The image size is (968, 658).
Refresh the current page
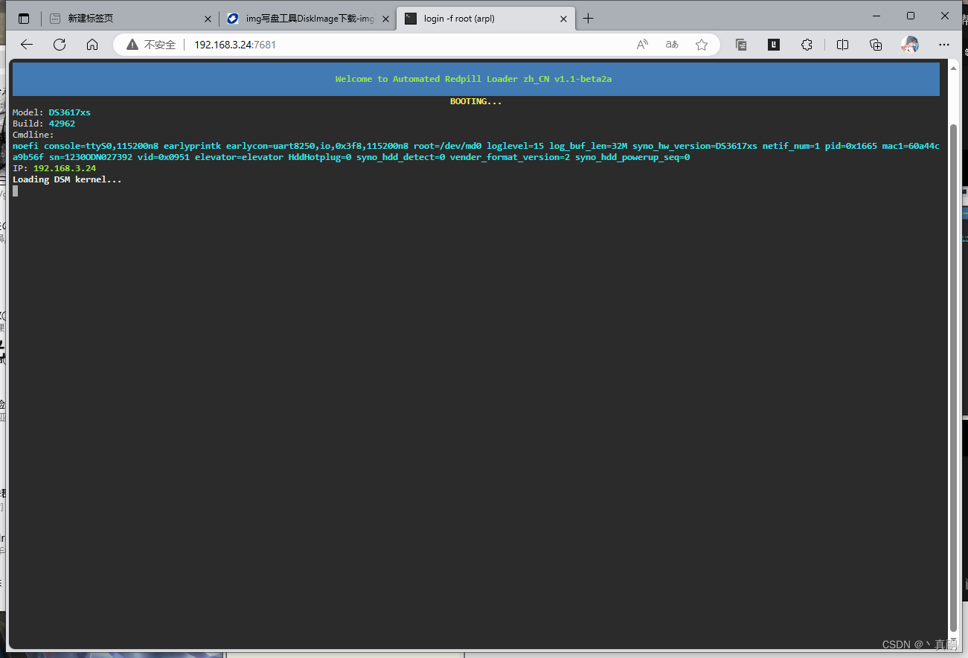[x=60, y=45]
